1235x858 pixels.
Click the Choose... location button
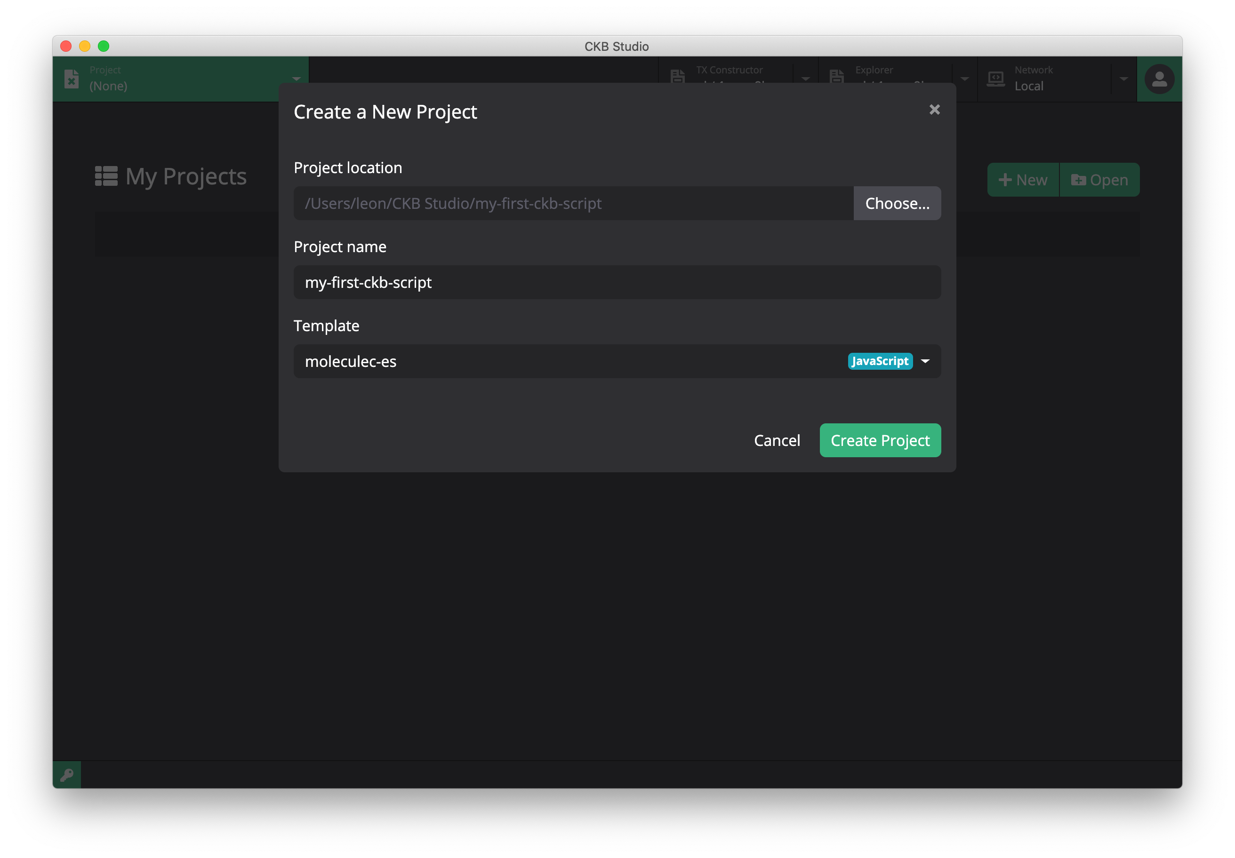(897, 203)
